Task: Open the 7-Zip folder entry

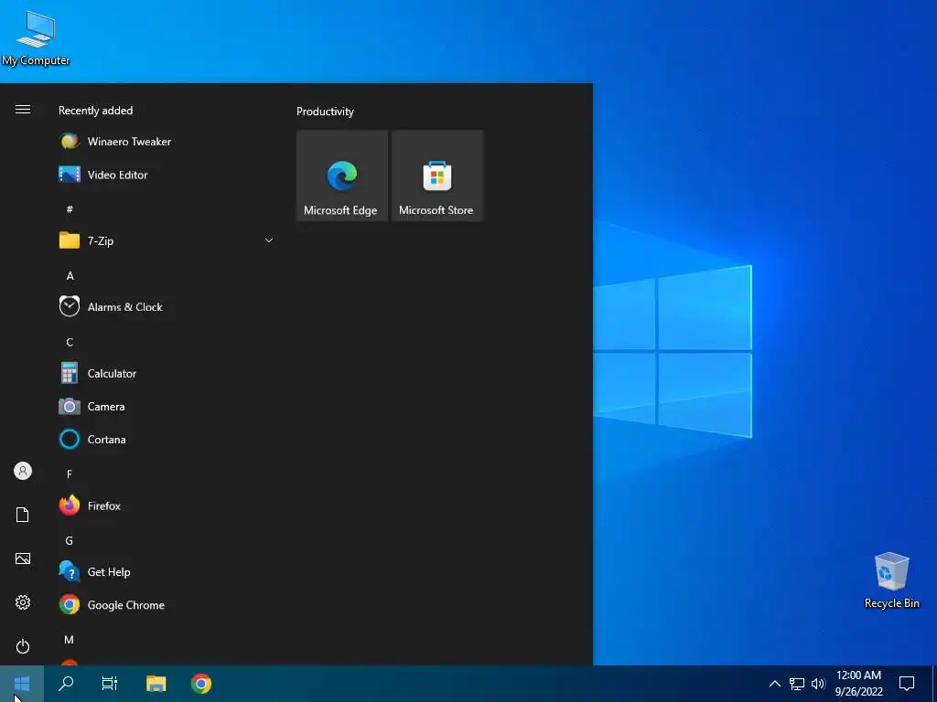Action: (x=167, y=240)
